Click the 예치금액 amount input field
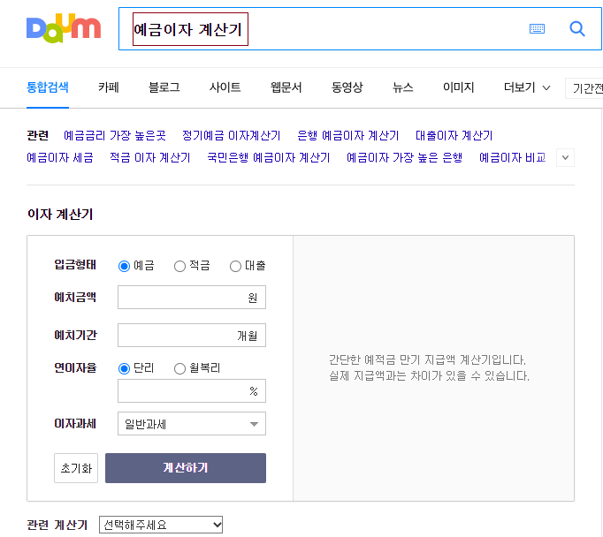Image resolution: width=603 pixels, height=537 pixels. [x=192, y=297]
